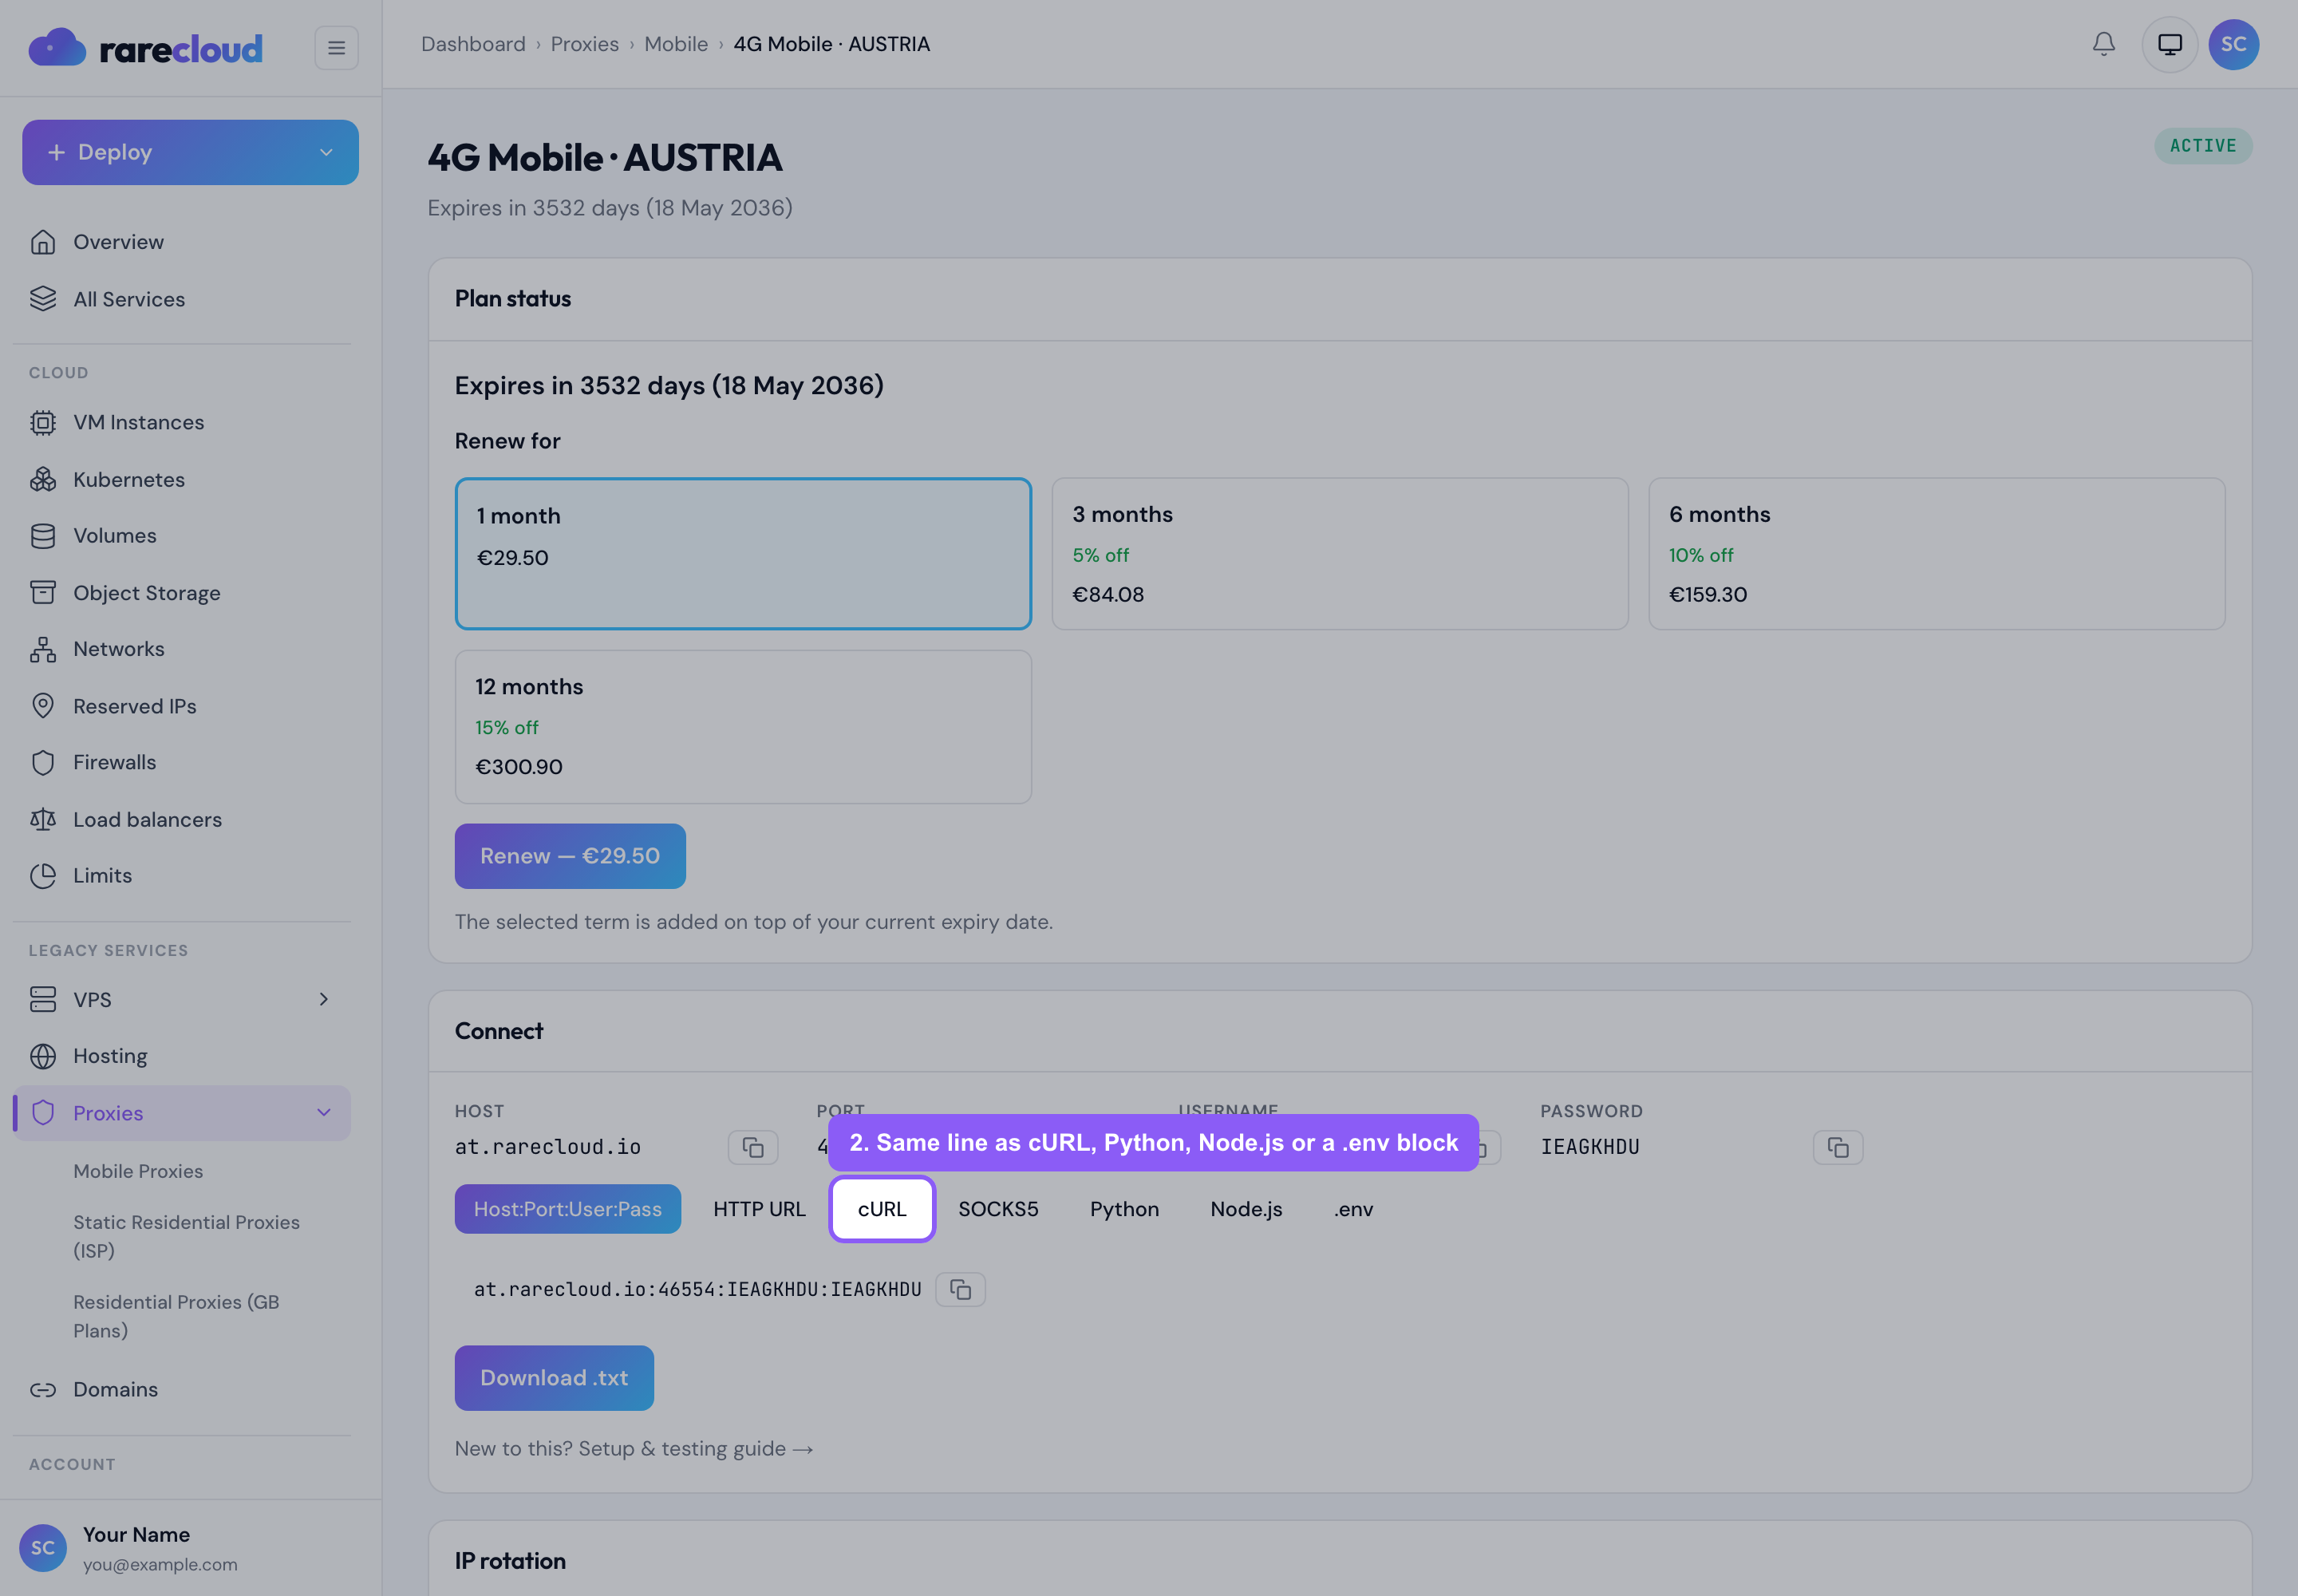2298x1596 pixels.
Task: Toggle the display theme monitor icon
Action: 2170,44
